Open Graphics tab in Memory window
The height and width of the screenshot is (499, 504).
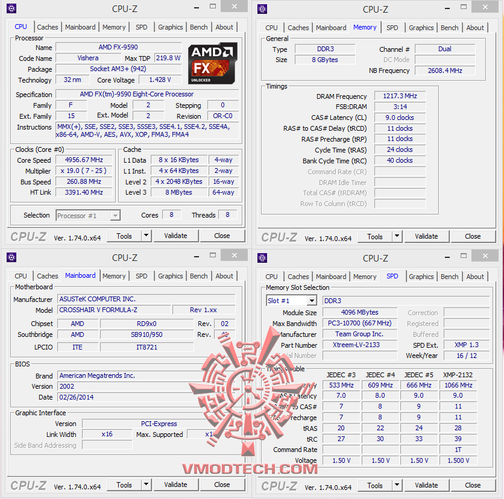click(421, 28)
